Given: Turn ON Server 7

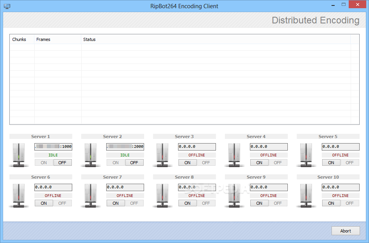Looking at the screenshot, I should point(116,203).
